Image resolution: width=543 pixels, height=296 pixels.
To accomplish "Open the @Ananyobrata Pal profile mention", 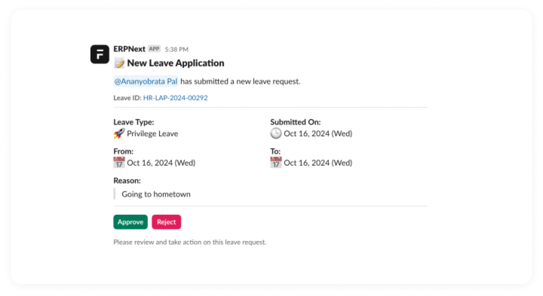I will (146, 81).
